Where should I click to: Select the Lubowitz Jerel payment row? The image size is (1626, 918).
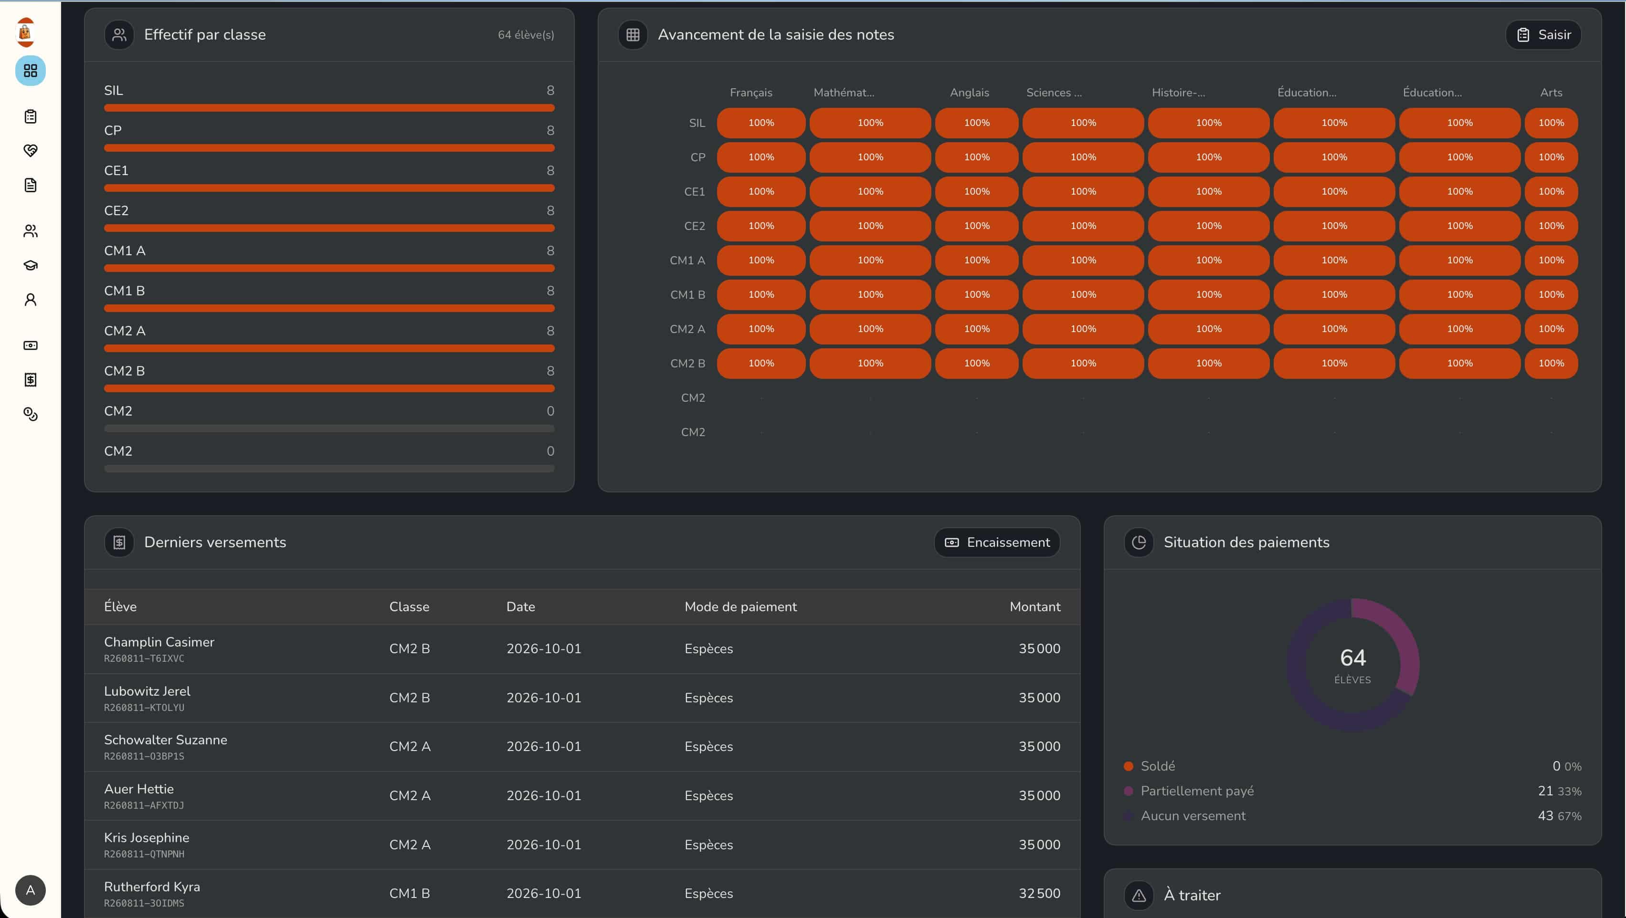[x=582, y=698]
